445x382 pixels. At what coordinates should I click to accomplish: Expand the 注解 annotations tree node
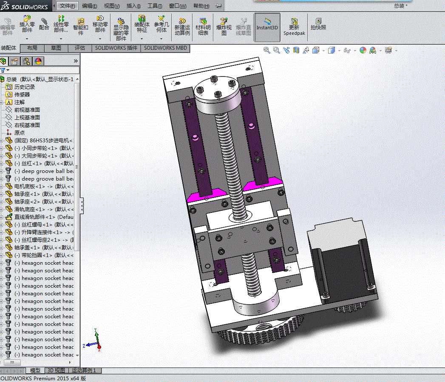tap(2, 102)
